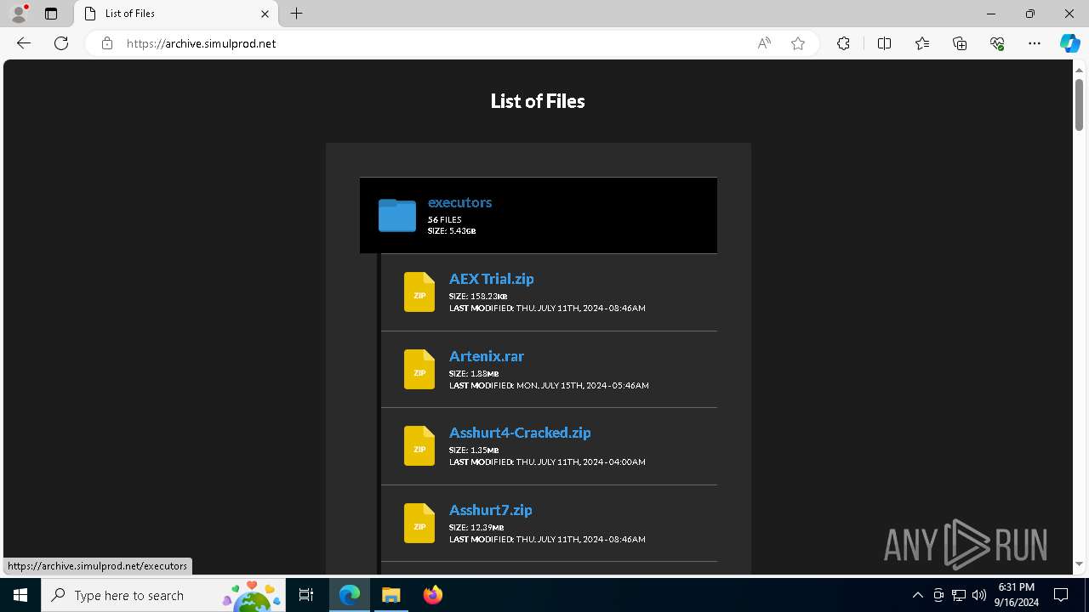Show hidden system tray icons

coord(917,595)
